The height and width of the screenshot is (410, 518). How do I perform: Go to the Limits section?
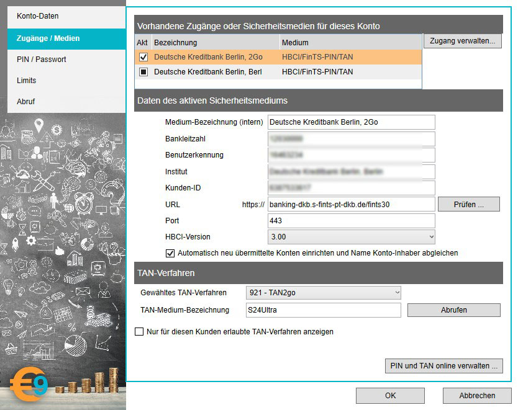27,81
